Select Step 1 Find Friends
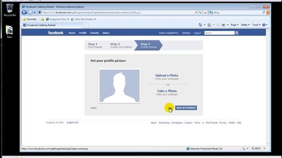The height and width of the screenshot is (158, 282). (95, 45)
